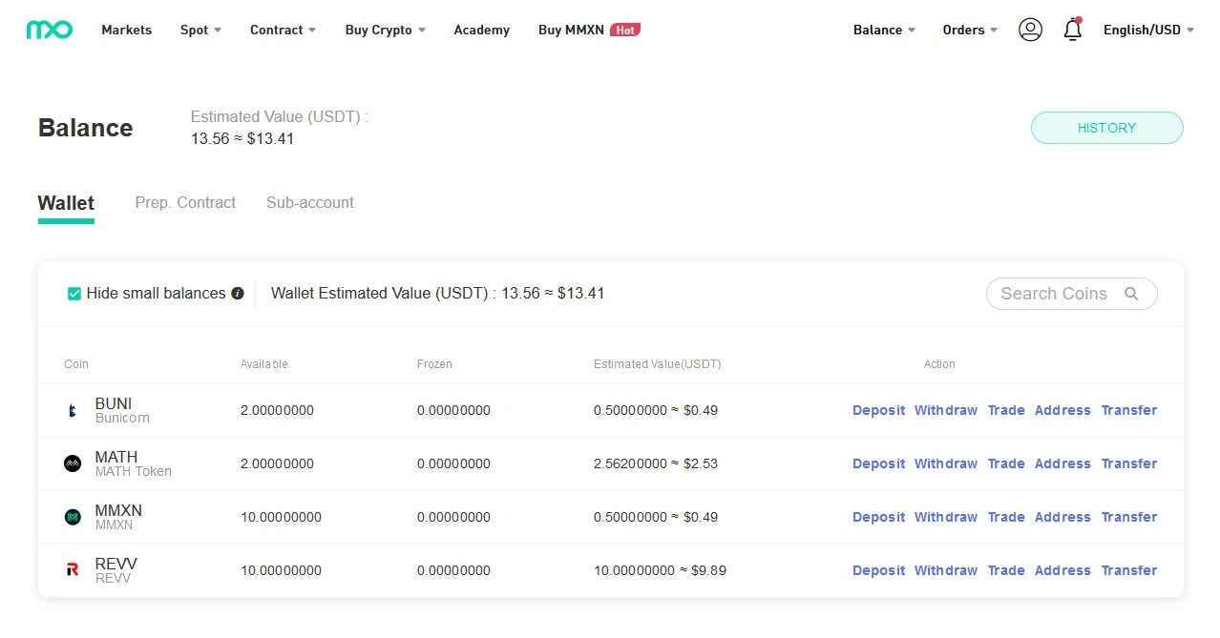
Task: Trade MATH token
Action: tap(1006, 463)
